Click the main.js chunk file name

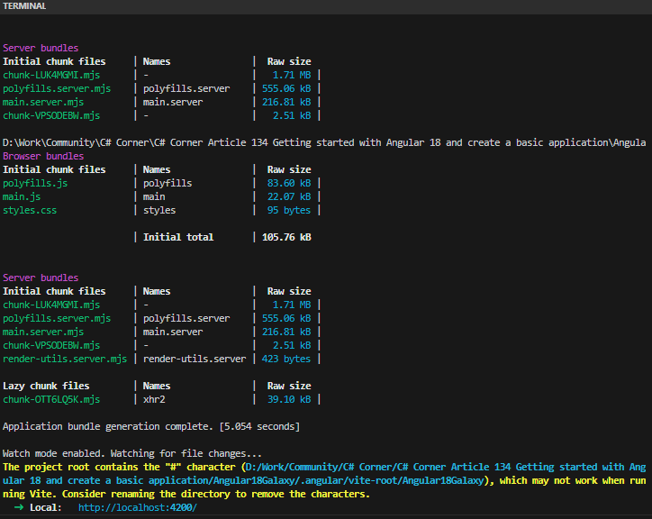pos(22,196)
